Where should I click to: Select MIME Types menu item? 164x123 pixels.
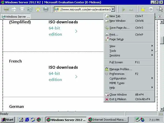pos(129,83)
